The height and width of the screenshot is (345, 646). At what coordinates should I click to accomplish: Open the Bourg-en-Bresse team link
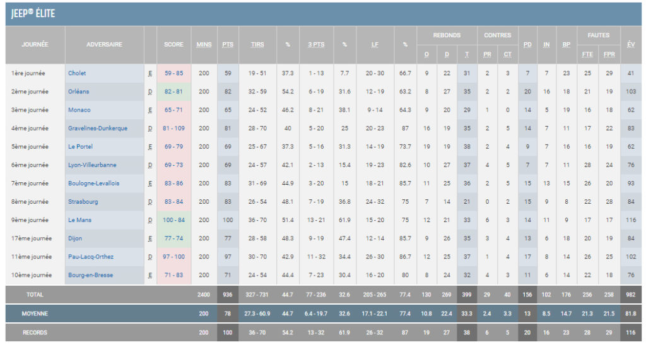[x=90, y=275]
